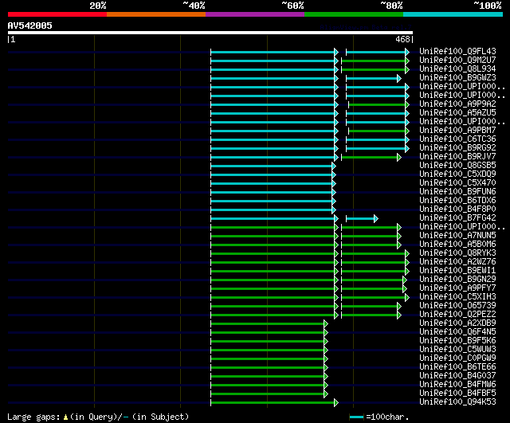The width and height of the screenshot is (510, 423).
Task: Select subject label UniRef100_C5WUW3
Action: [457, 350]
